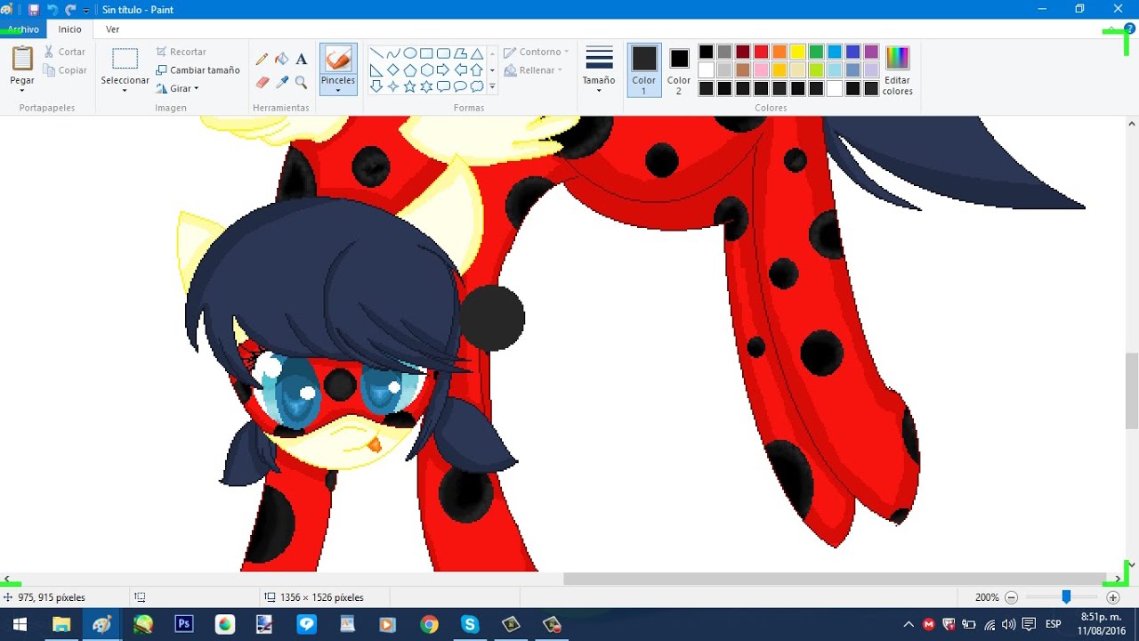Viewport: 1139px width, 641px height.
Task: Choose the Hexagon shape
Action: (x=426, y=70)
